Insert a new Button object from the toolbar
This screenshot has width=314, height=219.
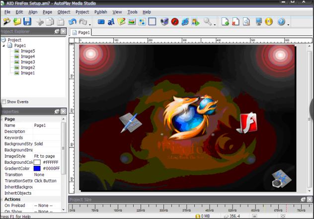tap(101, 21)
